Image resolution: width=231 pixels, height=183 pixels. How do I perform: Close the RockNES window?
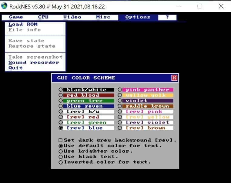point(221,6)
